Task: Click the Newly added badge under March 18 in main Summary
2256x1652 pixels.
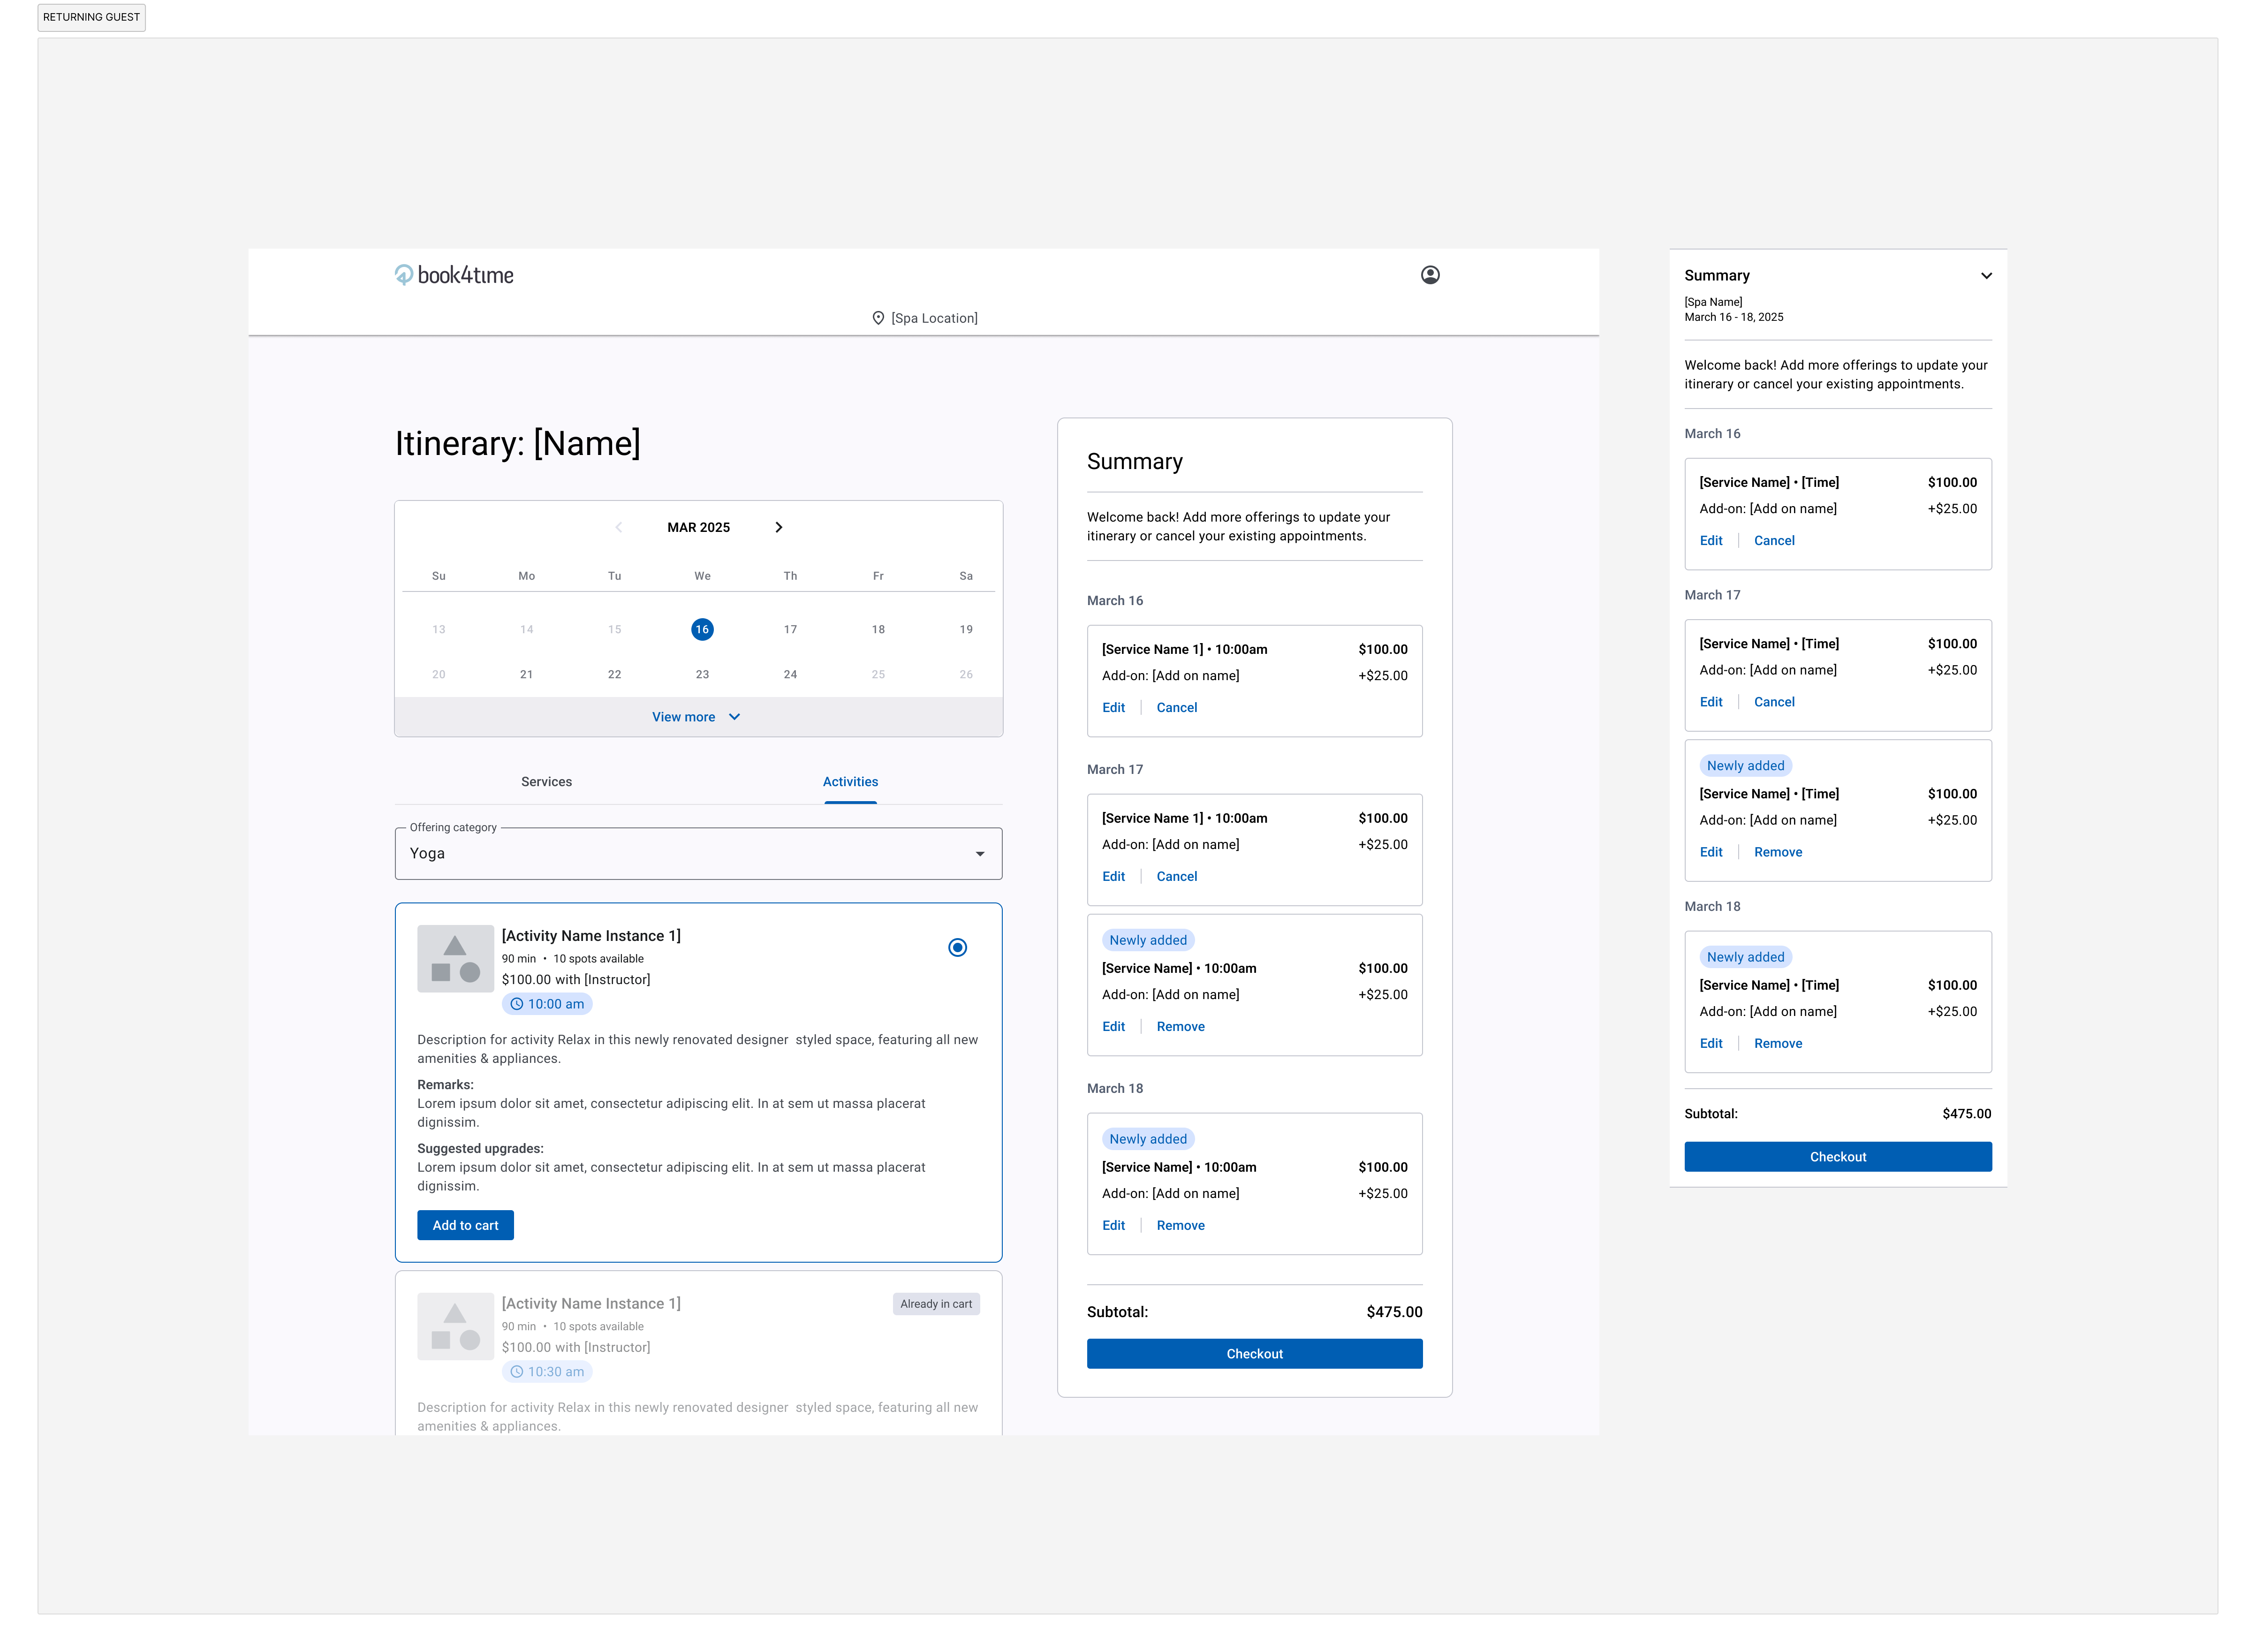Action: coord(1147,1139)
